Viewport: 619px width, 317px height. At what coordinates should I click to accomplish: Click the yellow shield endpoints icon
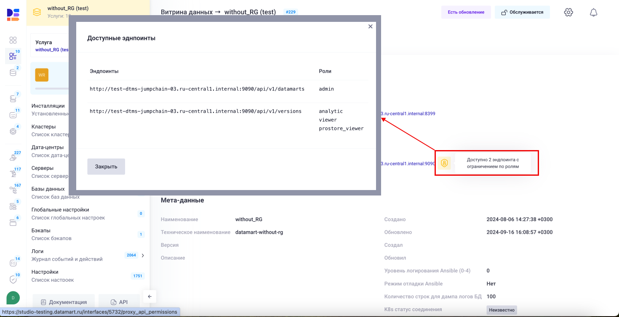[x=444, y=163]
